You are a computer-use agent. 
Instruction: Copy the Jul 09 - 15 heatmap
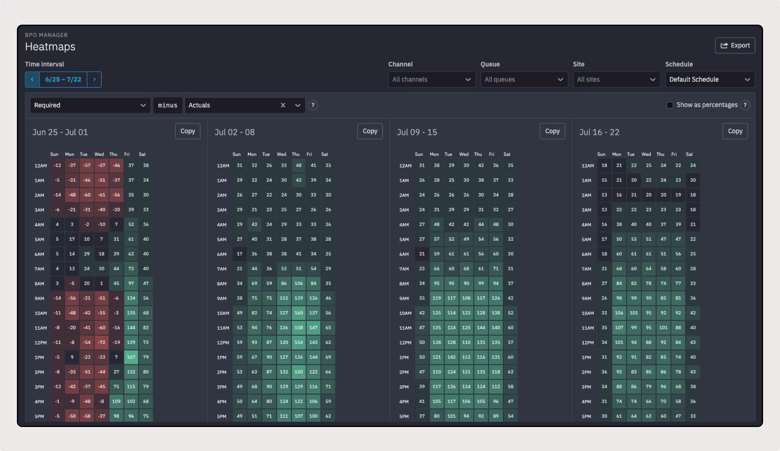coord(552,131)
